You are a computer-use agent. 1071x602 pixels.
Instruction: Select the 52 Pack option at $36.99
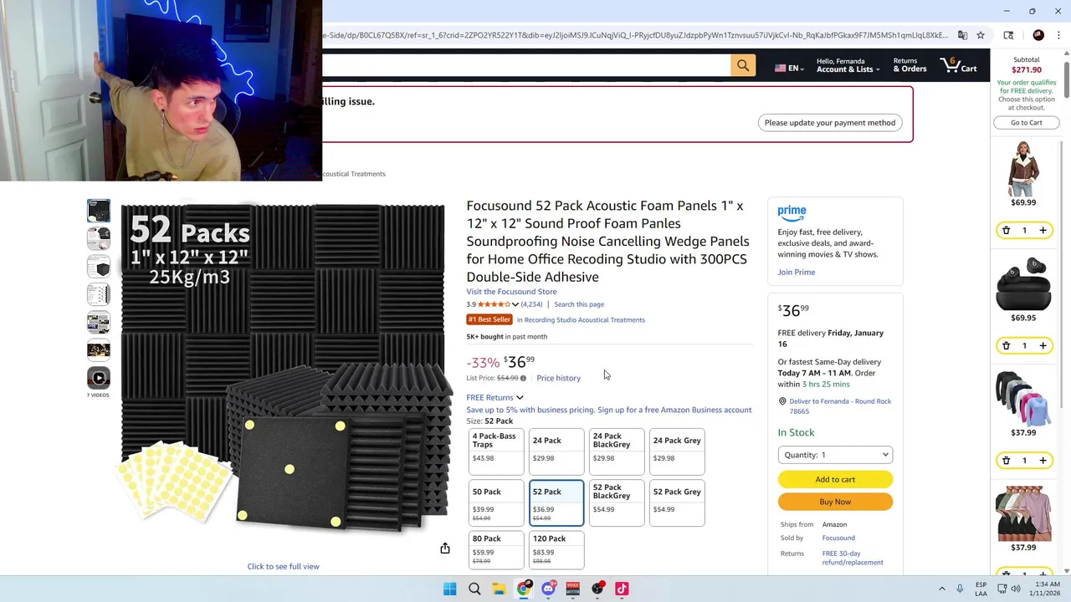556,503
